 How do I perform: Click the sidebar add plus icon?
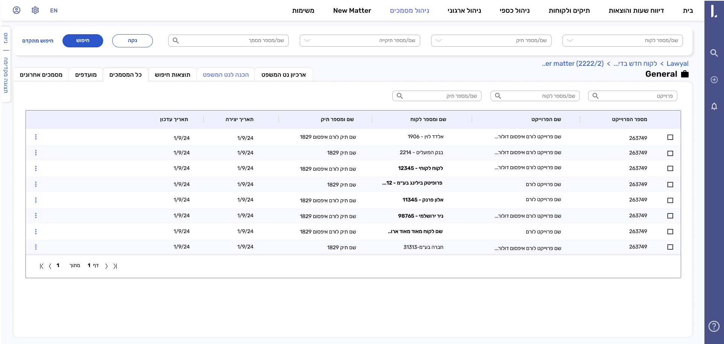(714, 80)
